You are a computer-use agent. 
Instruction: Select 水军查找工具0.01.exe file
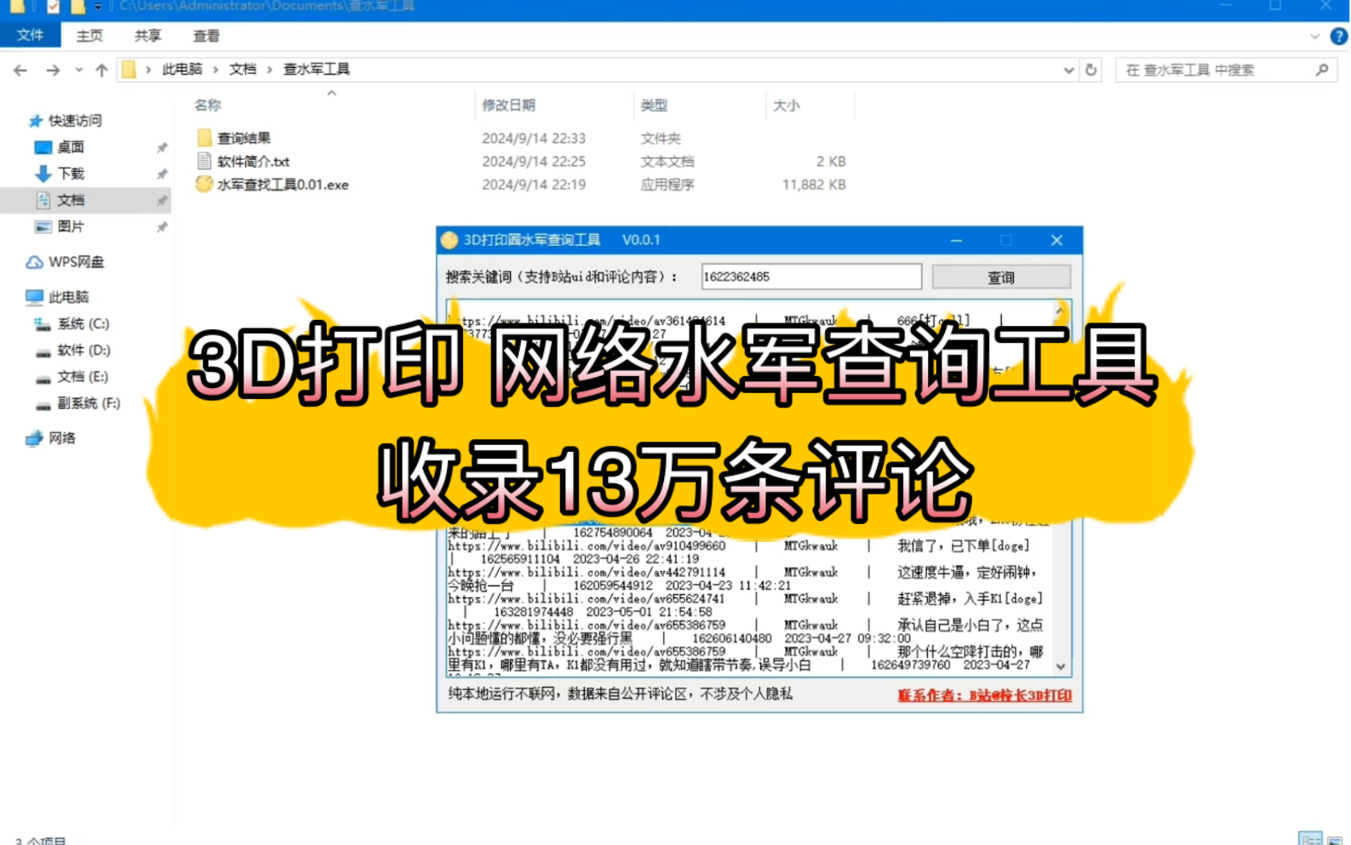(283, 184)
